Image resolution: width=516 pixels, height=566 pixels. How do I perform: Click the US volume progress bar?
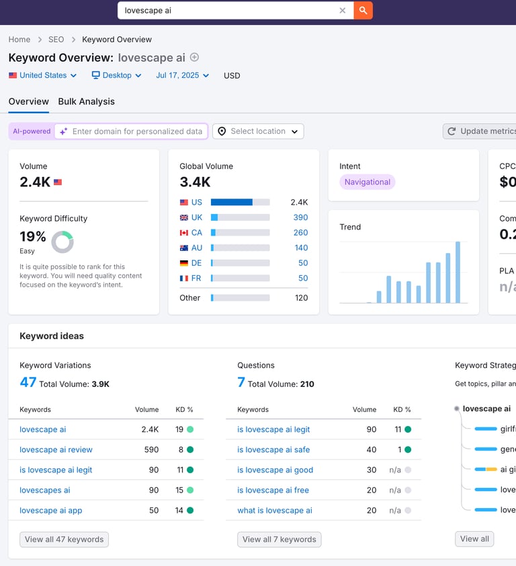(241, 202)
